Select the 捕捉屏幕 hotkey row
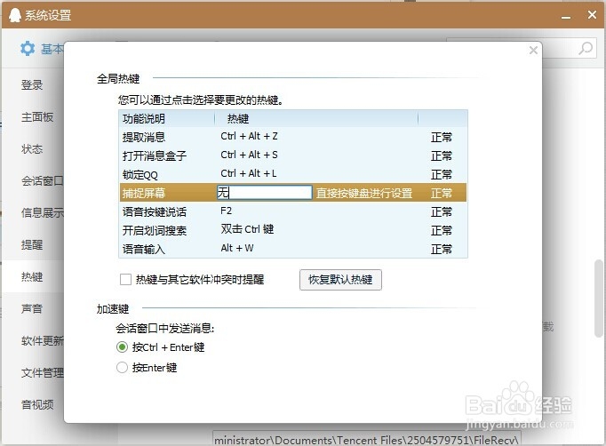This screenshot has height=446, width=606. click(x=293, y=193)
